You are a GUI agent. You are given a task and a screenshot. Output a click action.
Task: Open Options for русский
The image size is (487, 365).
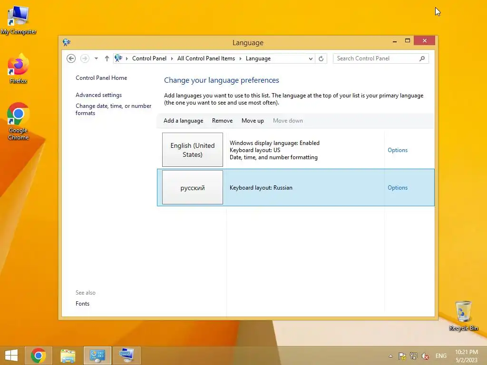398,187
